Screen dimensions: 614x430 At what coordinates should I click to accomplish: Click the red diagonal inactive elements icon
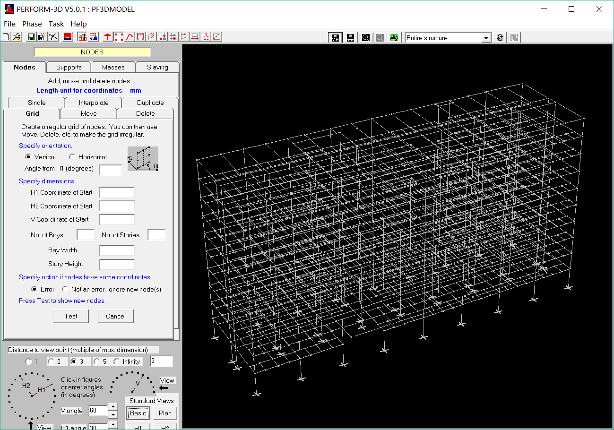216,37
